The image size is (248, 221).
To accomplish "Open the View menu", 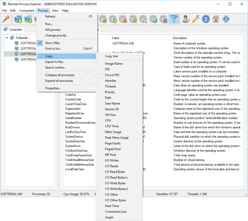I will point(55,10).
